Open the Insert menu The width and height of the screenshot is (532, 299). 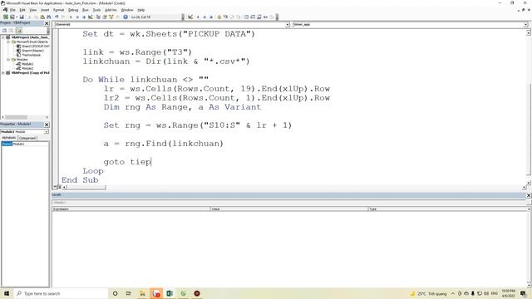(x=45, y=10)
